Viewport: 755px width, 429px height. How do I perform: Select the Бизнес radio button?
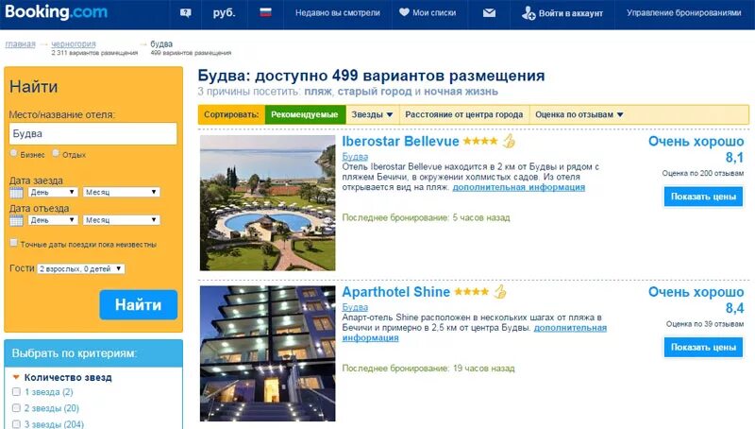tap(13, 153)
